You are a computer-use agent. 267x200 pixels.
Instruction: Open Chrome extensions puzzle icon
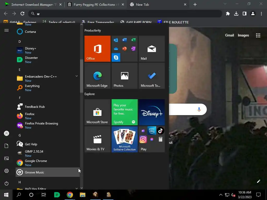click(228, 14)
